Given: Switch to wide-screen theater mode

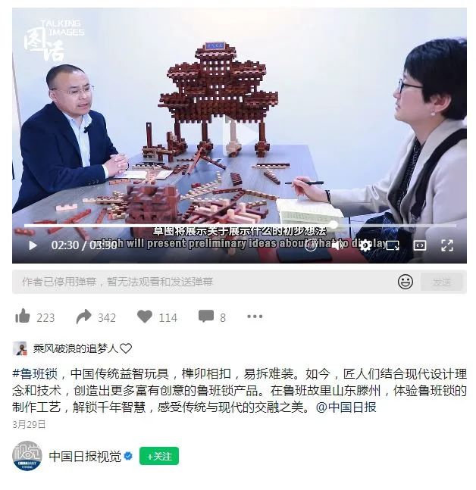Looking at the screenshot, I should coord(420,245).
